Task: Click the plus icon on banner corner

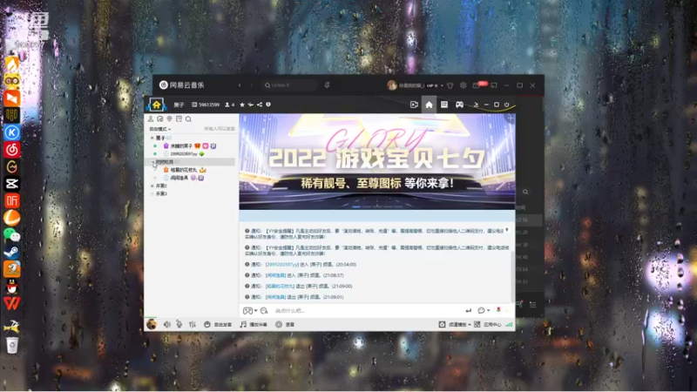Action: (x=511, y=118)
